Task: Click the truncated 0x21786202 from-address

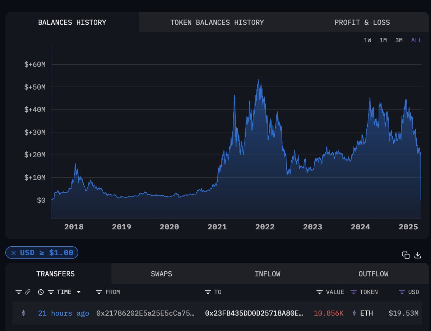Action: tap(144, 313)
